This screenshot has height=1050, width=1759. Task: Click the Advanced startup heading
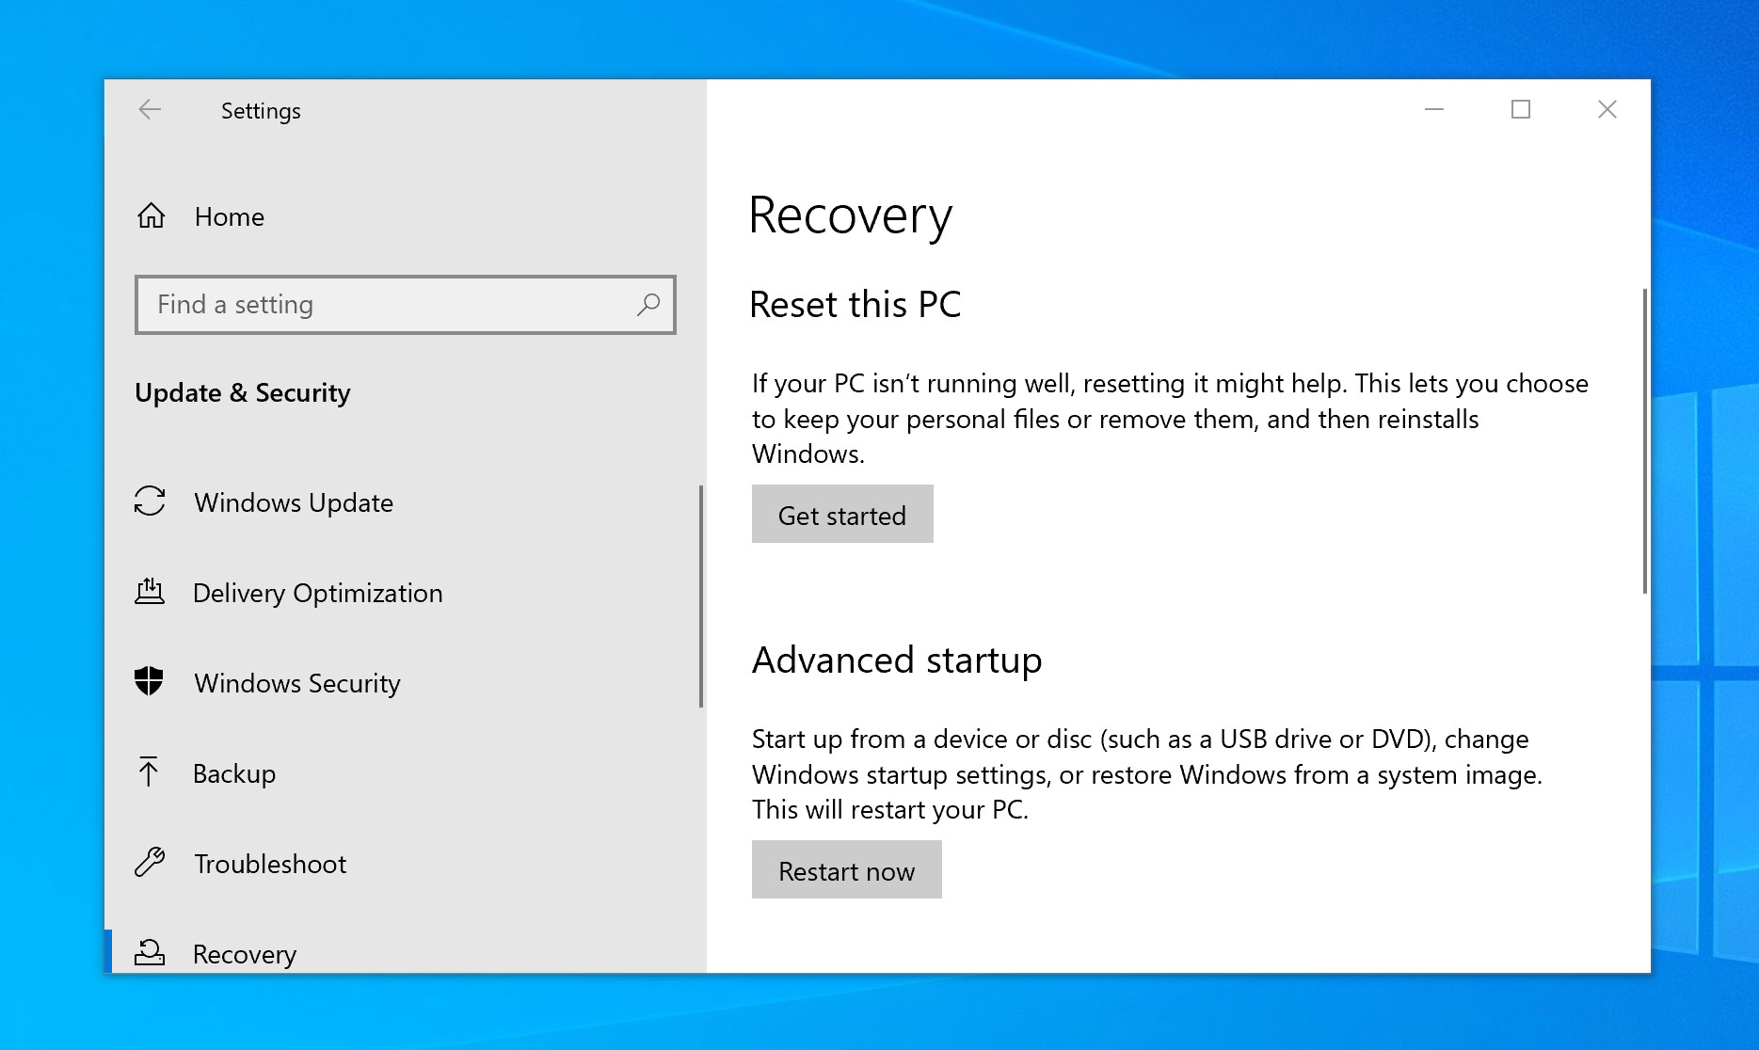(x=897, y=660)
